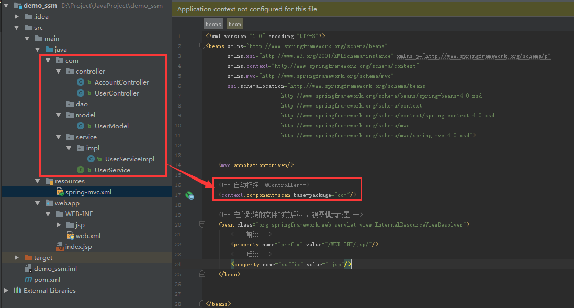Click the Application context not configured banner

pos(373,9)
